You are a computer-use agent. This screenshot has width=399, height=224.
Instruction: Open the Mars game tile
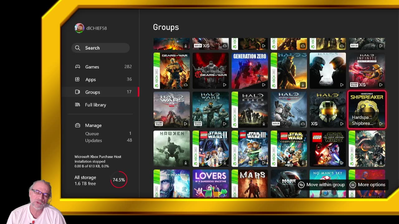click(250, 184)
